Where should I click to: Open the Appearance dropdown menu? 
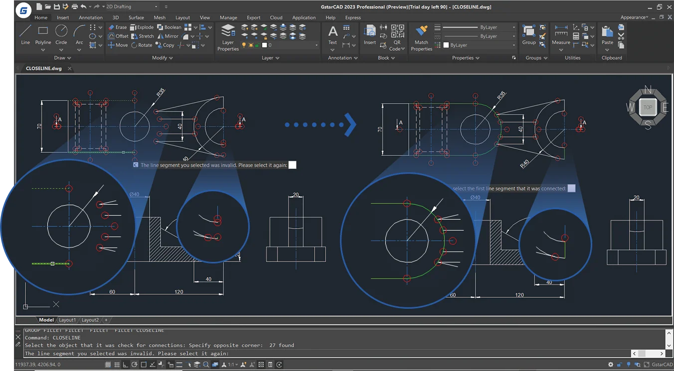[635, 17]
